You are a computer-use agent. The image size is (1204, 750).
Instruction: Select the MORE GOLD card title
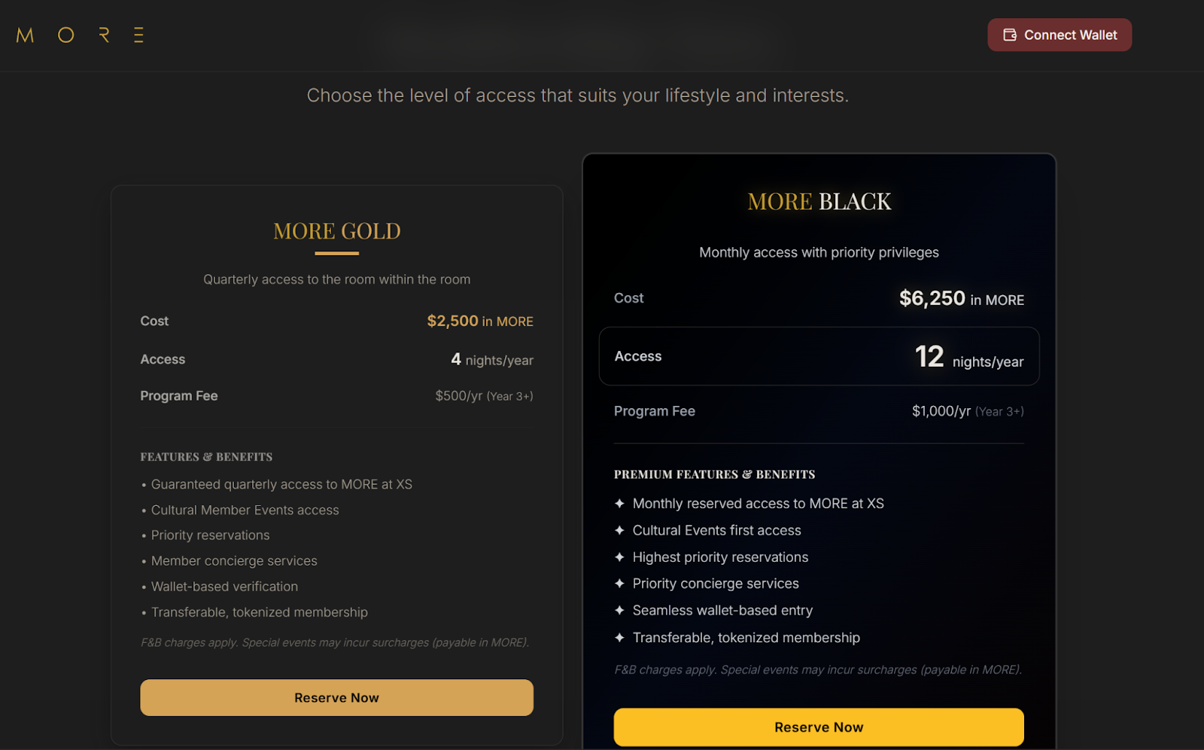coord(336,231)
